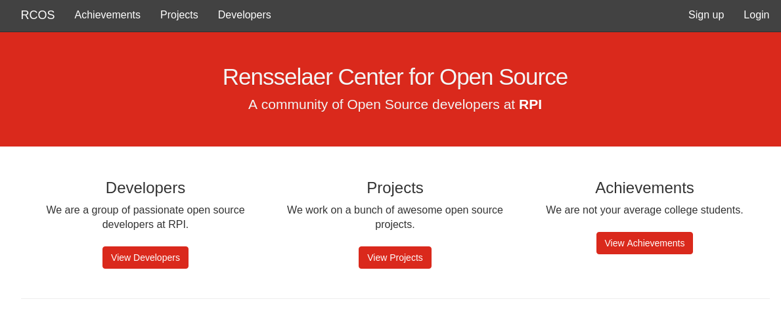The image size is (781, 318).
Task: Click the Developers section heading
Action: click(145, 188)
